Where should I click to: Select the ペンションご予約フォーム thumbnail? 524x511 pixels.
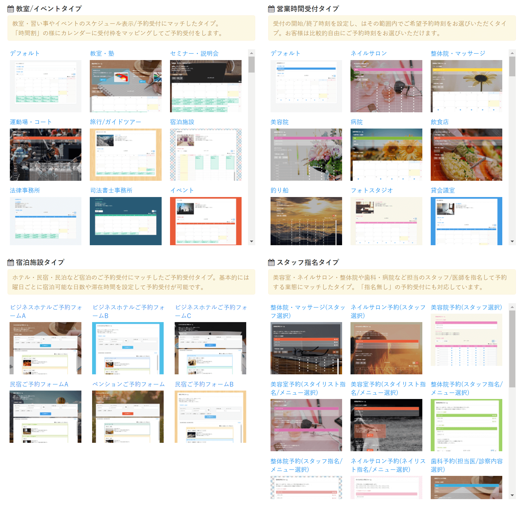(128, 417)
